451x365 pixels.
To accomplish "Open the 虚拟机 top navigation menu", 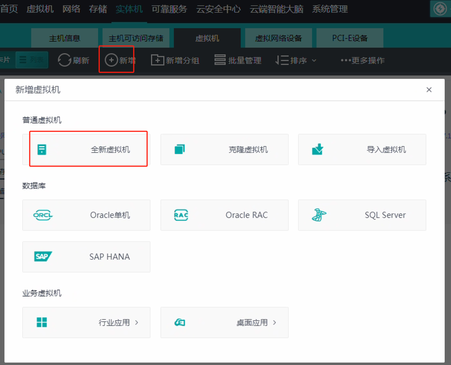I will pos(40,9).
